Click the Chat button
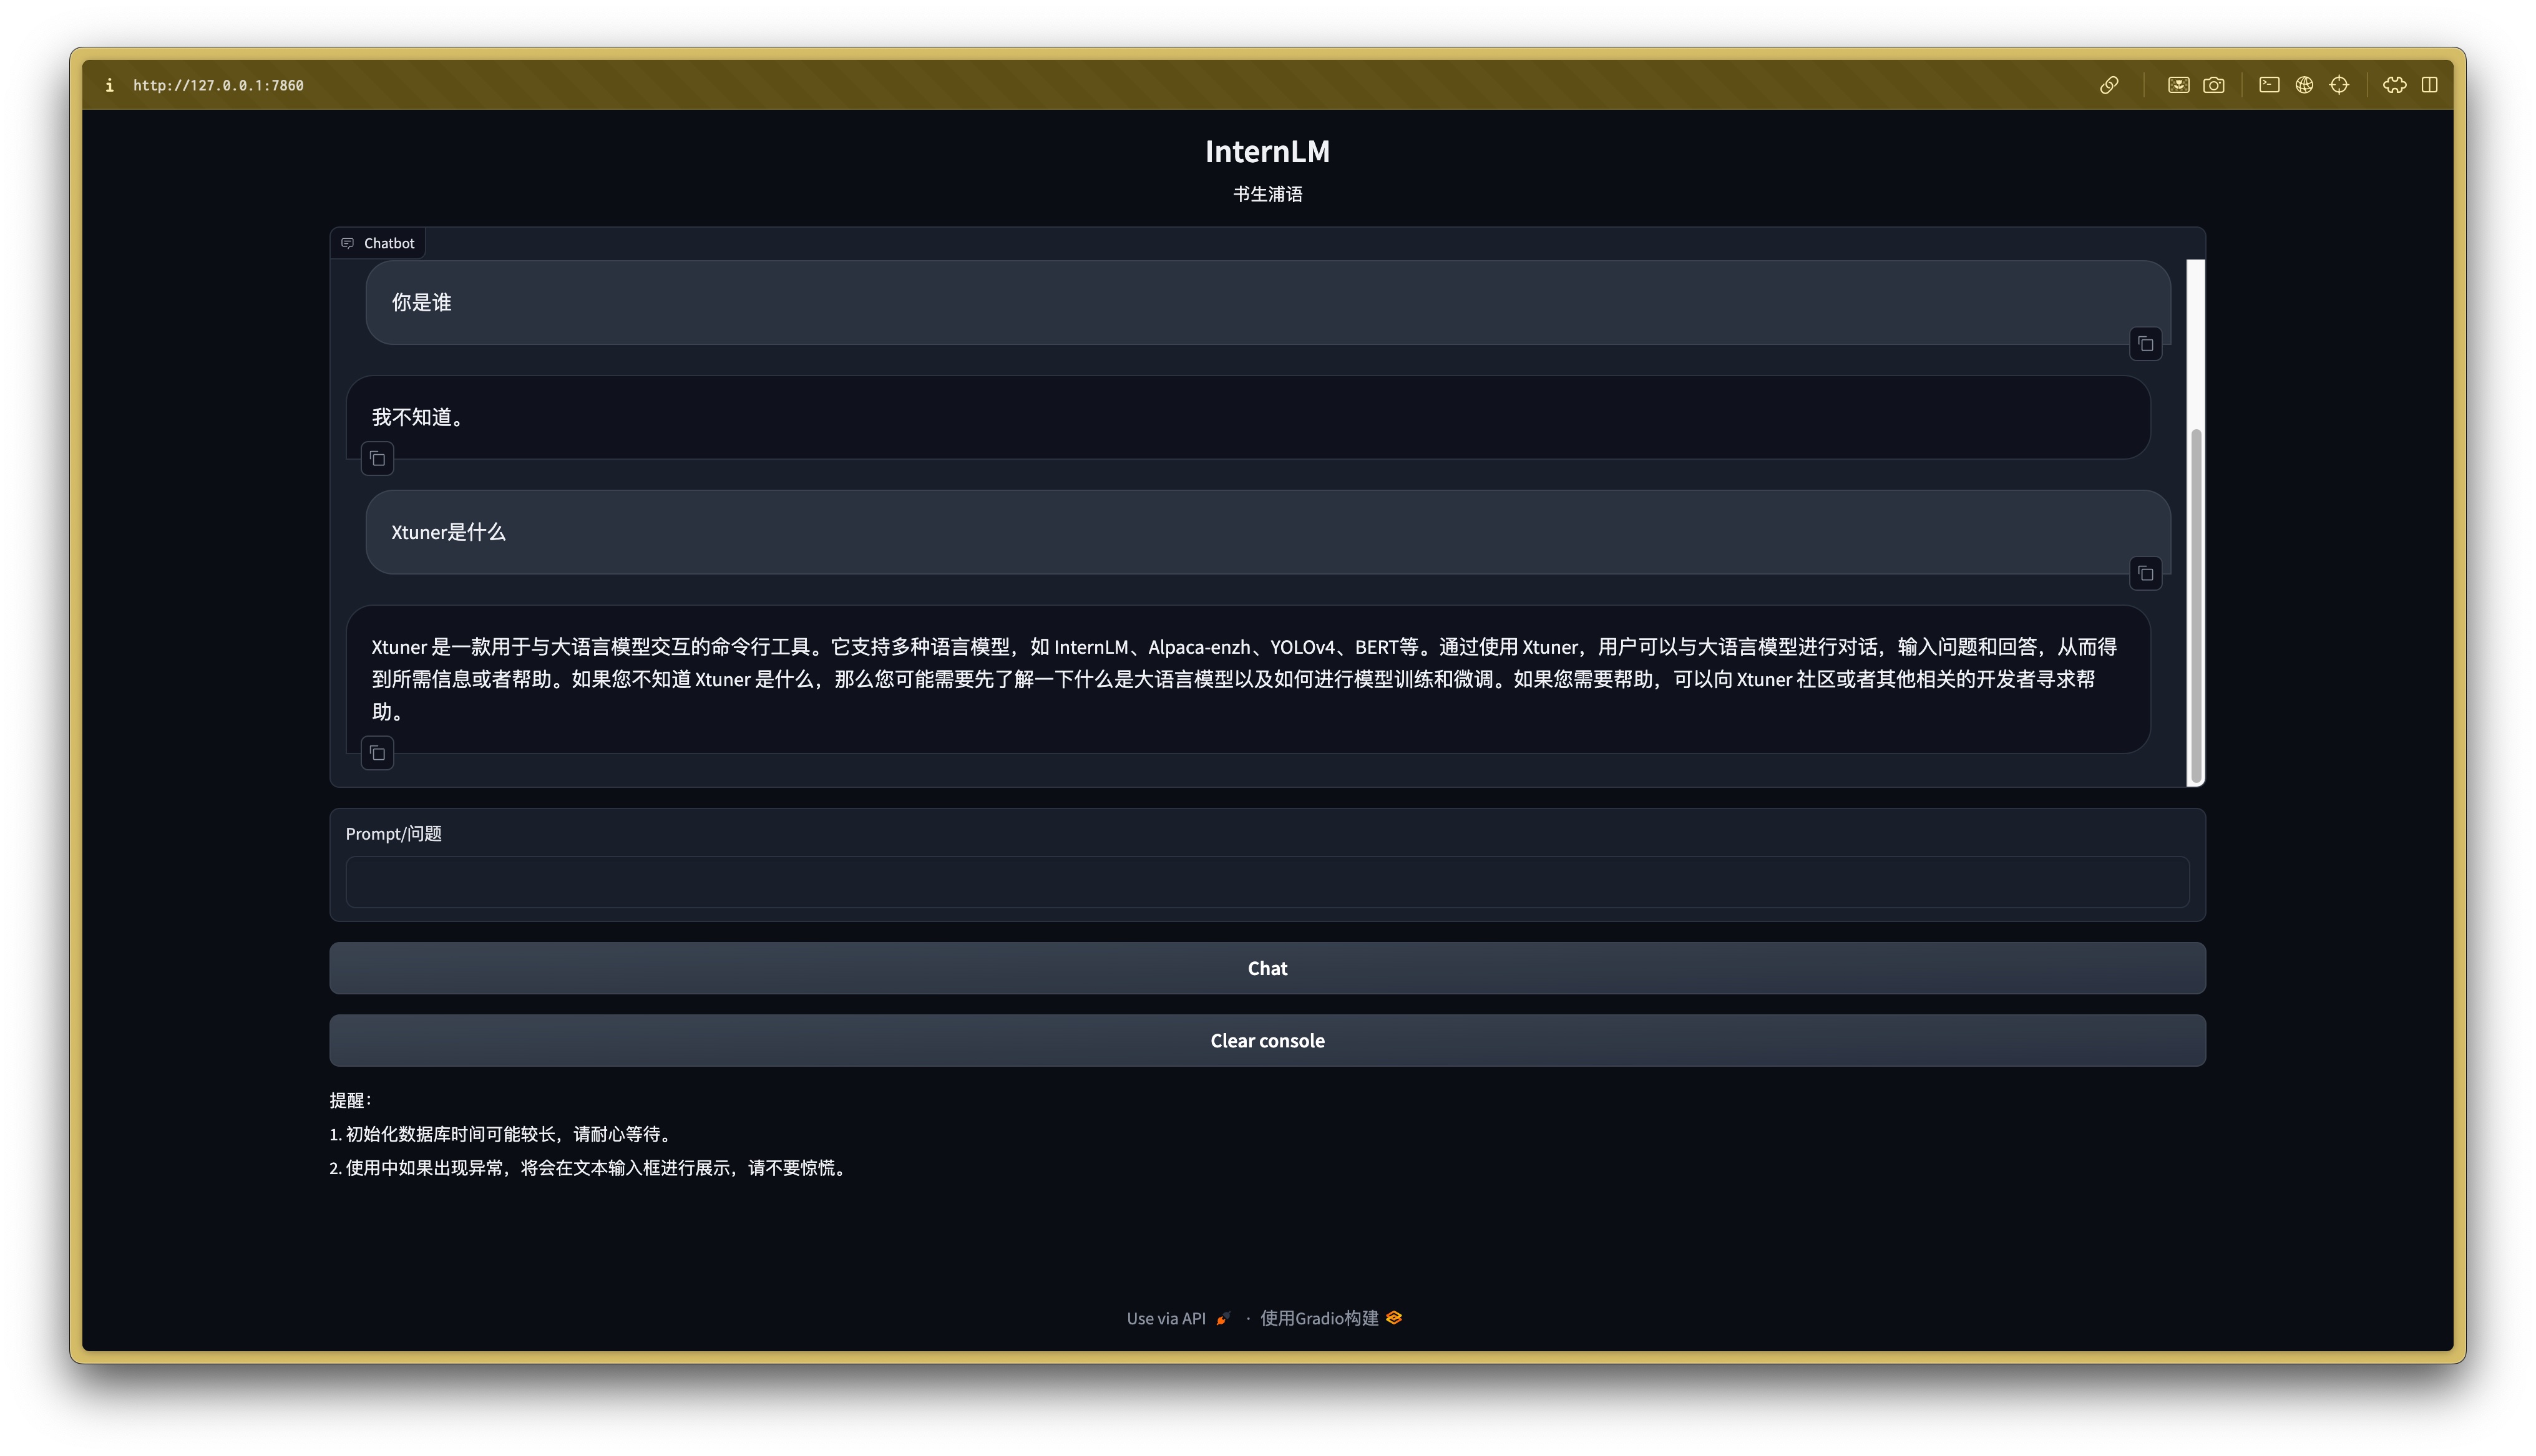Screen dimensions: 2536x1456 point(1267,968)
